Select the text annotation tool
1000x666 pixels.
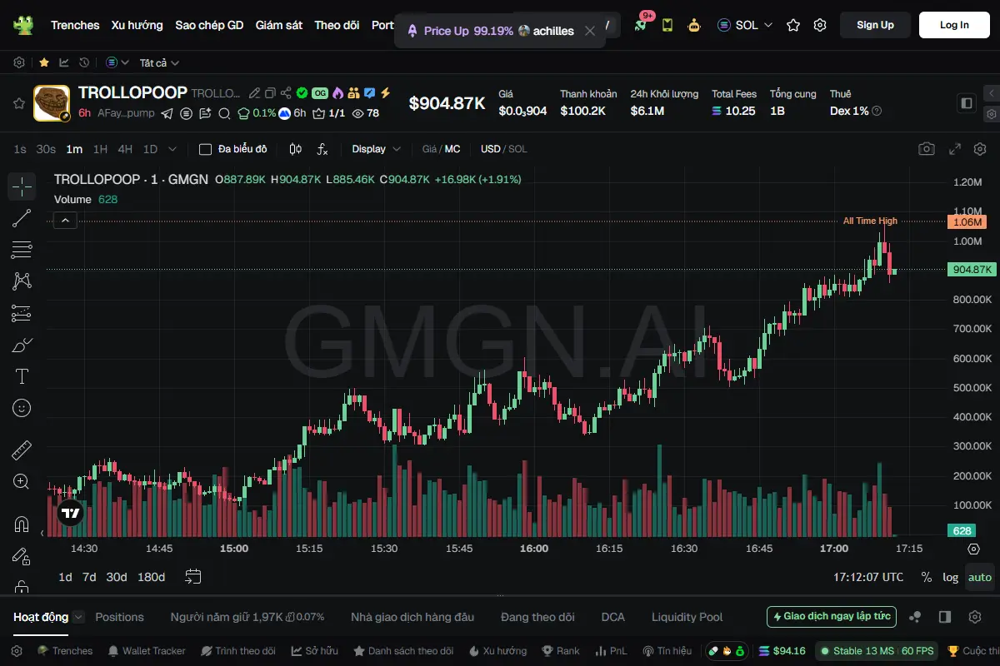[x=22, y=376]
